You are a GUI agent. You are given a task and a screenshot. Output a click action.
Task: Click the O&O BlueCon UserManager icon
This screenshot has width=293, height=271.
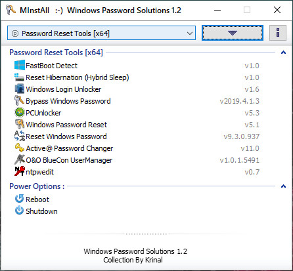pyautogui.click(x=20, y=160)
